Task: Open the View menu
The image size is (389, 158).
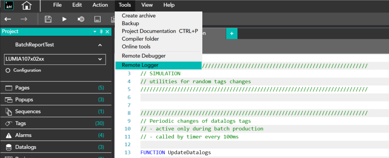Action: click(x=147, y=5)
